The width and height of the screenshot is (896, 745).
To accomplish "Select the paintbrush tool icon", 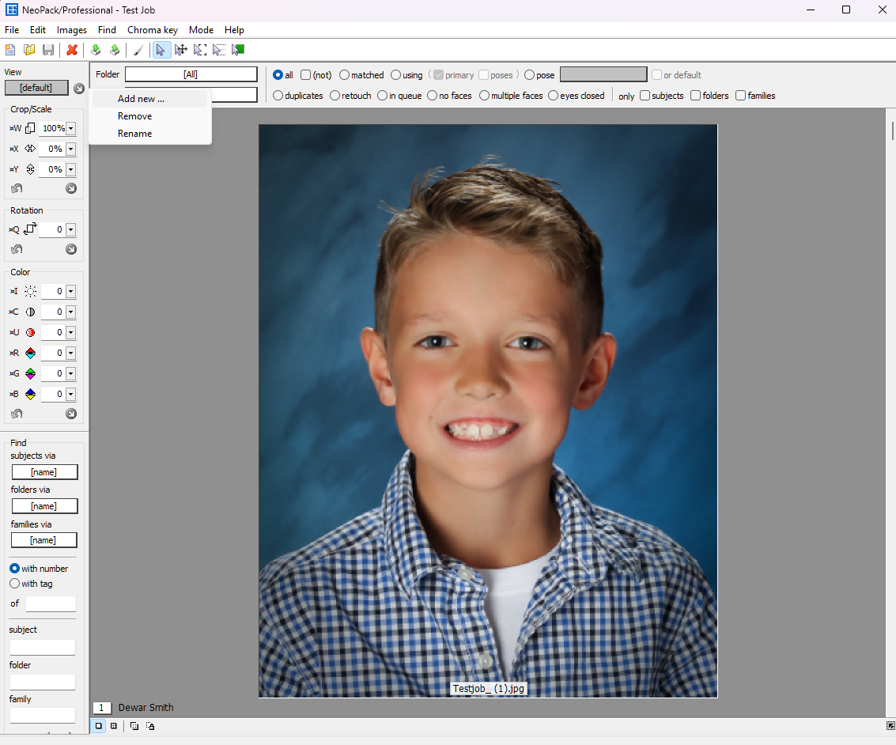I will coord(138,51).
